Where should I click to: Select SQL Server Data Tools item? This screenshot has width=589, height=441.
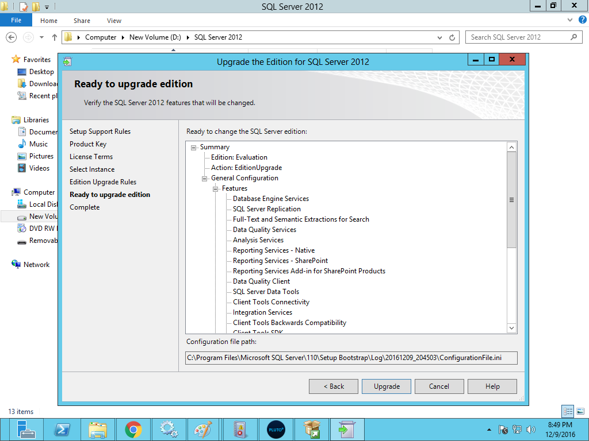(266, 291)
